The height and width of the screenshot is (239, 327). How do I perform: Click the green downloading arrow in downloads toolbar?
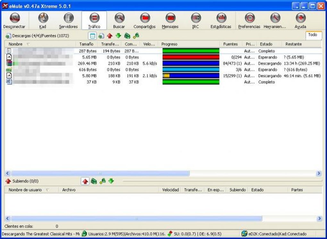point(118,36)
